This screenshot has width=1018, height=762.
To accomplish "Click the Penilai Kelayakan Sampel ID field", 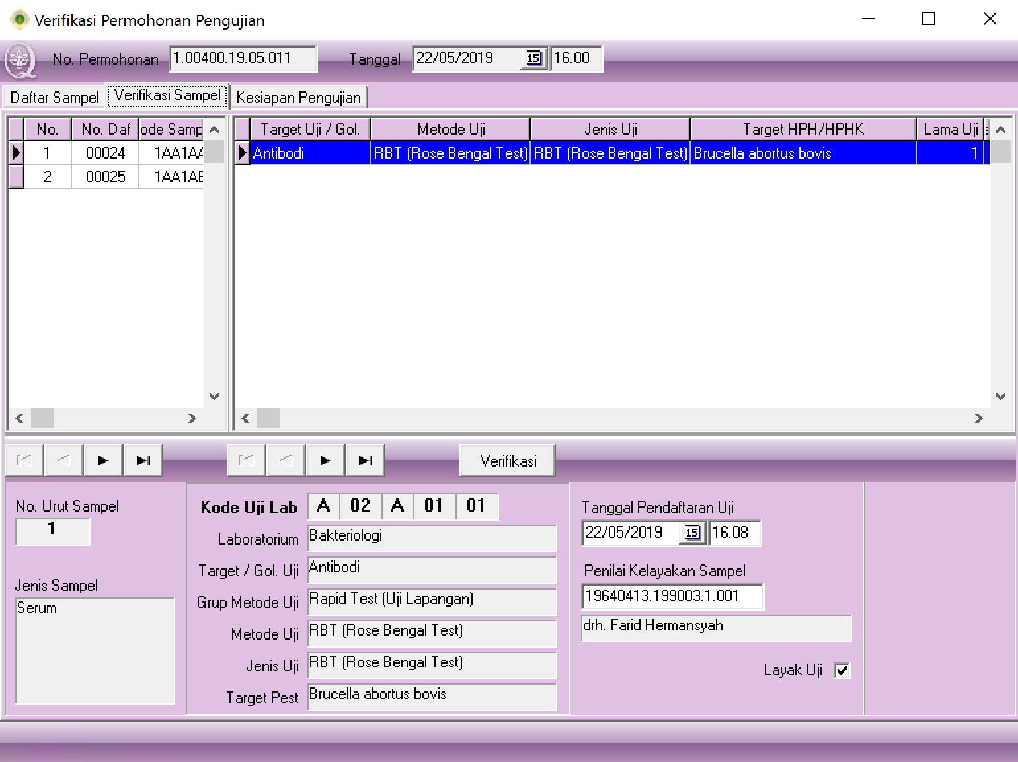I will tap(672, 596).
